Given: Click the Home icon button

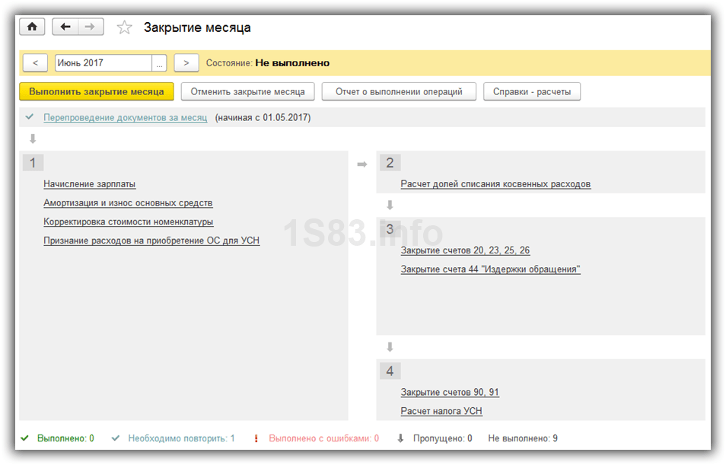Looking at the screenshot, I should coord(32,27).
